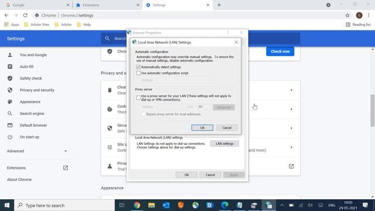Viewport: 375px width, 211px height.
Task: Check Automatically detect settings checkbox
Action: point(138,67)
